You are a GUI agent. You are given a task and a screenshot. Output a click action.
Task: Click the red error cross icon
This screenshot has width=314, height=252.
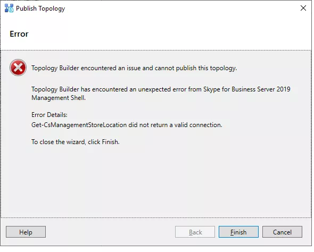(18, 68)
